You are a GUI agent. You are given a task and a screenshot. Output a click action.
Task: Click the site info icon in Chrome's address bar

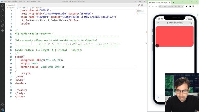click(160, 6)
